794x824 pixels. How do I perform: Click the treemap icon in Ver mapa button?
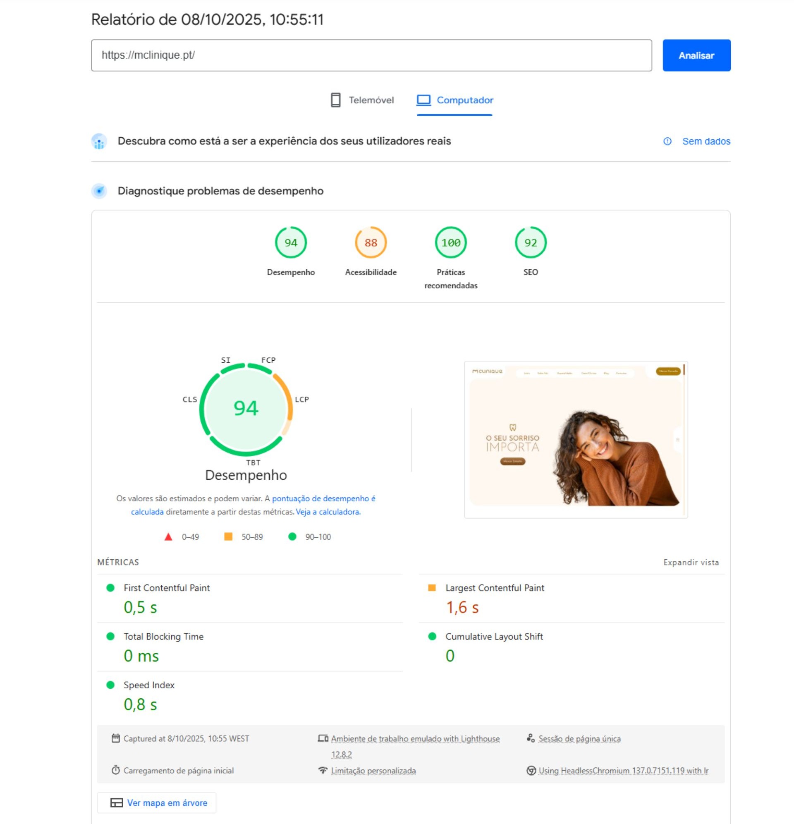click(x=117, y=802)
